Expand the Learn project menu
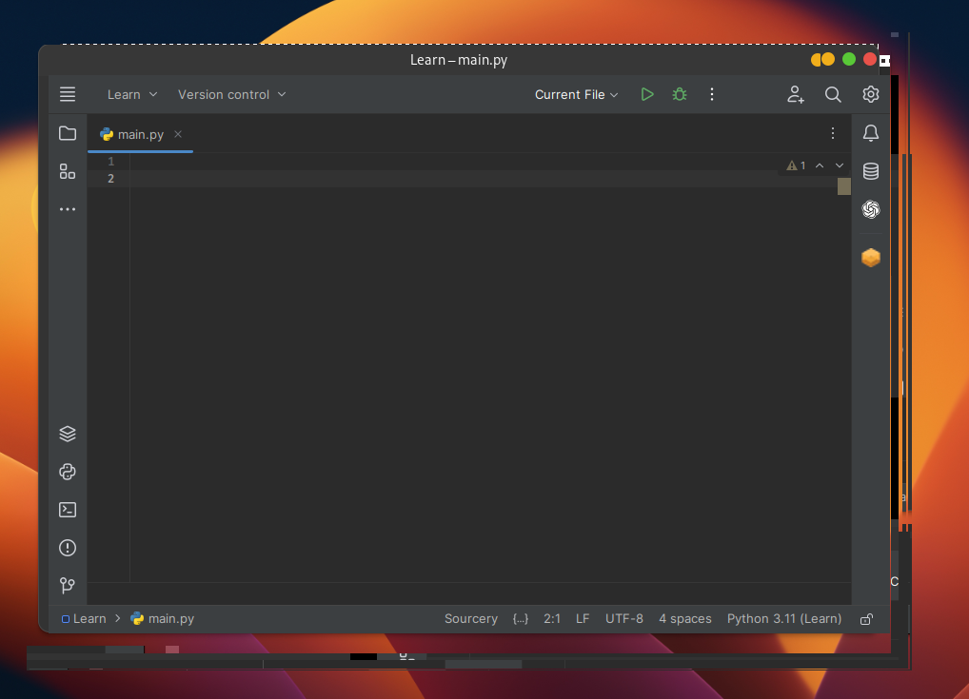Image resolution: width=969 pixels, height=699 pixels. [131, 94]
